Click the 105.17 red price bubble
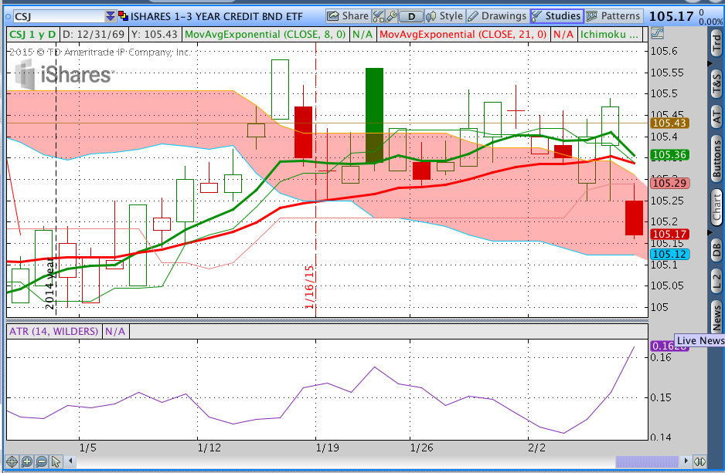Screen dimensions: 725x473 pos(669,235)
